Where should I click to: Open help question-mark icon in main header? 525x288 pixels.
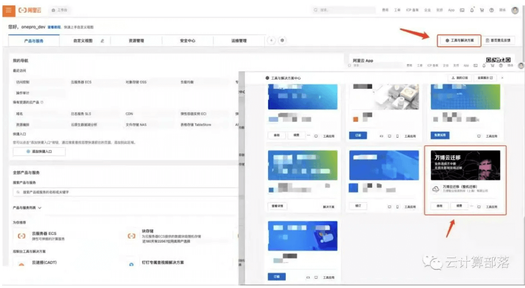491,10
